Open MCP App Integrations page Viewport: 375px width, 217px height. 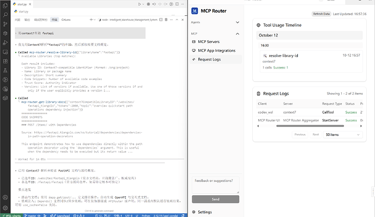click(215, 51)
